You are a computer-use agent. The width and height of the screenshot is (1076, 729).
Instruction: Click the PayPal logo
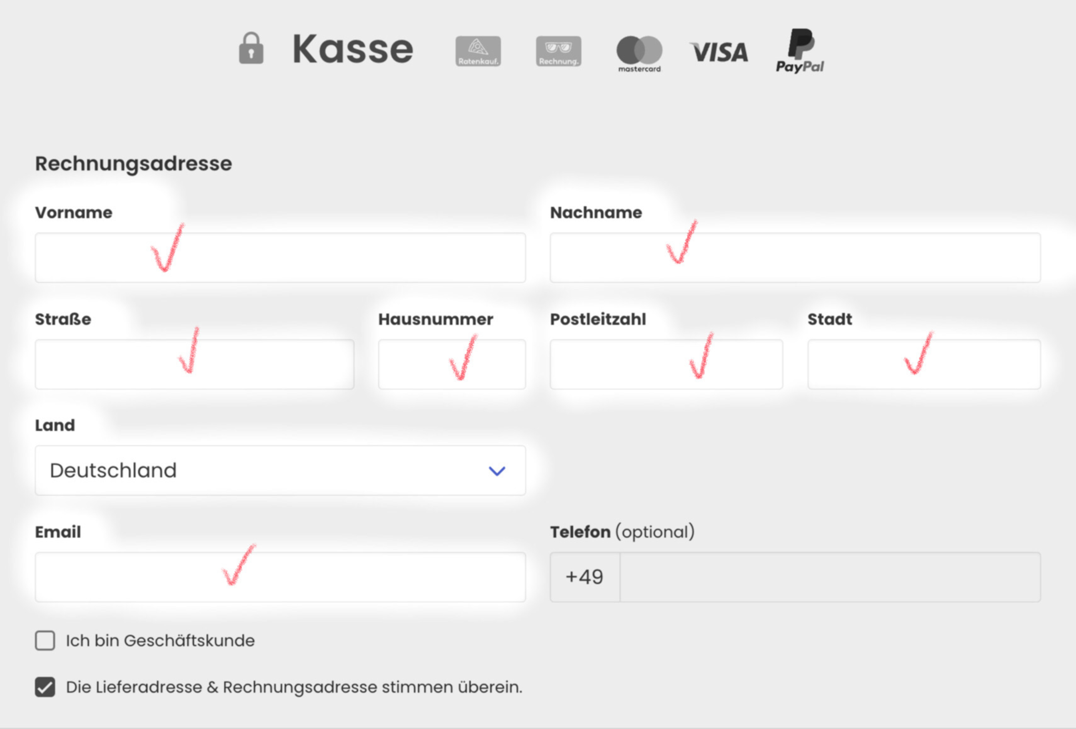click(800, 51)
